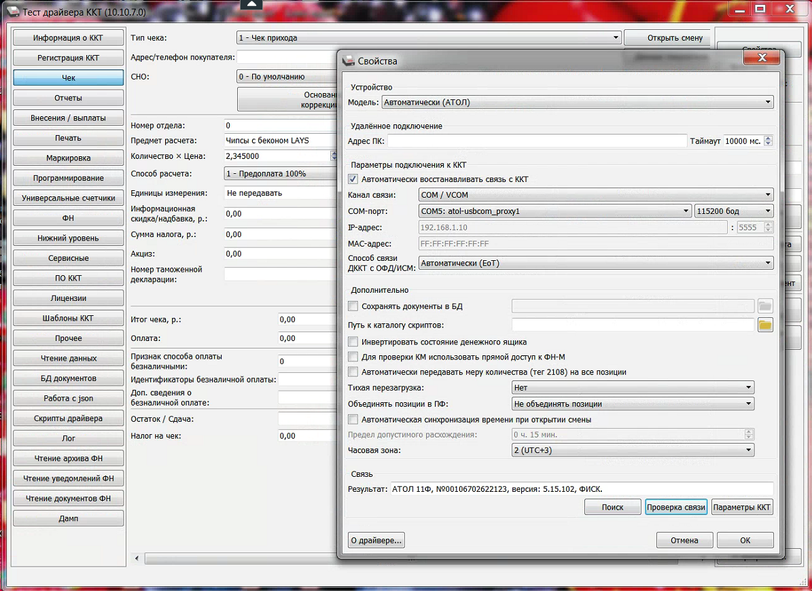This screenshot has width=812, height=591.
Task: Toggle auto-send of тег 2108 quantity measure
Action: click(353, 372)
